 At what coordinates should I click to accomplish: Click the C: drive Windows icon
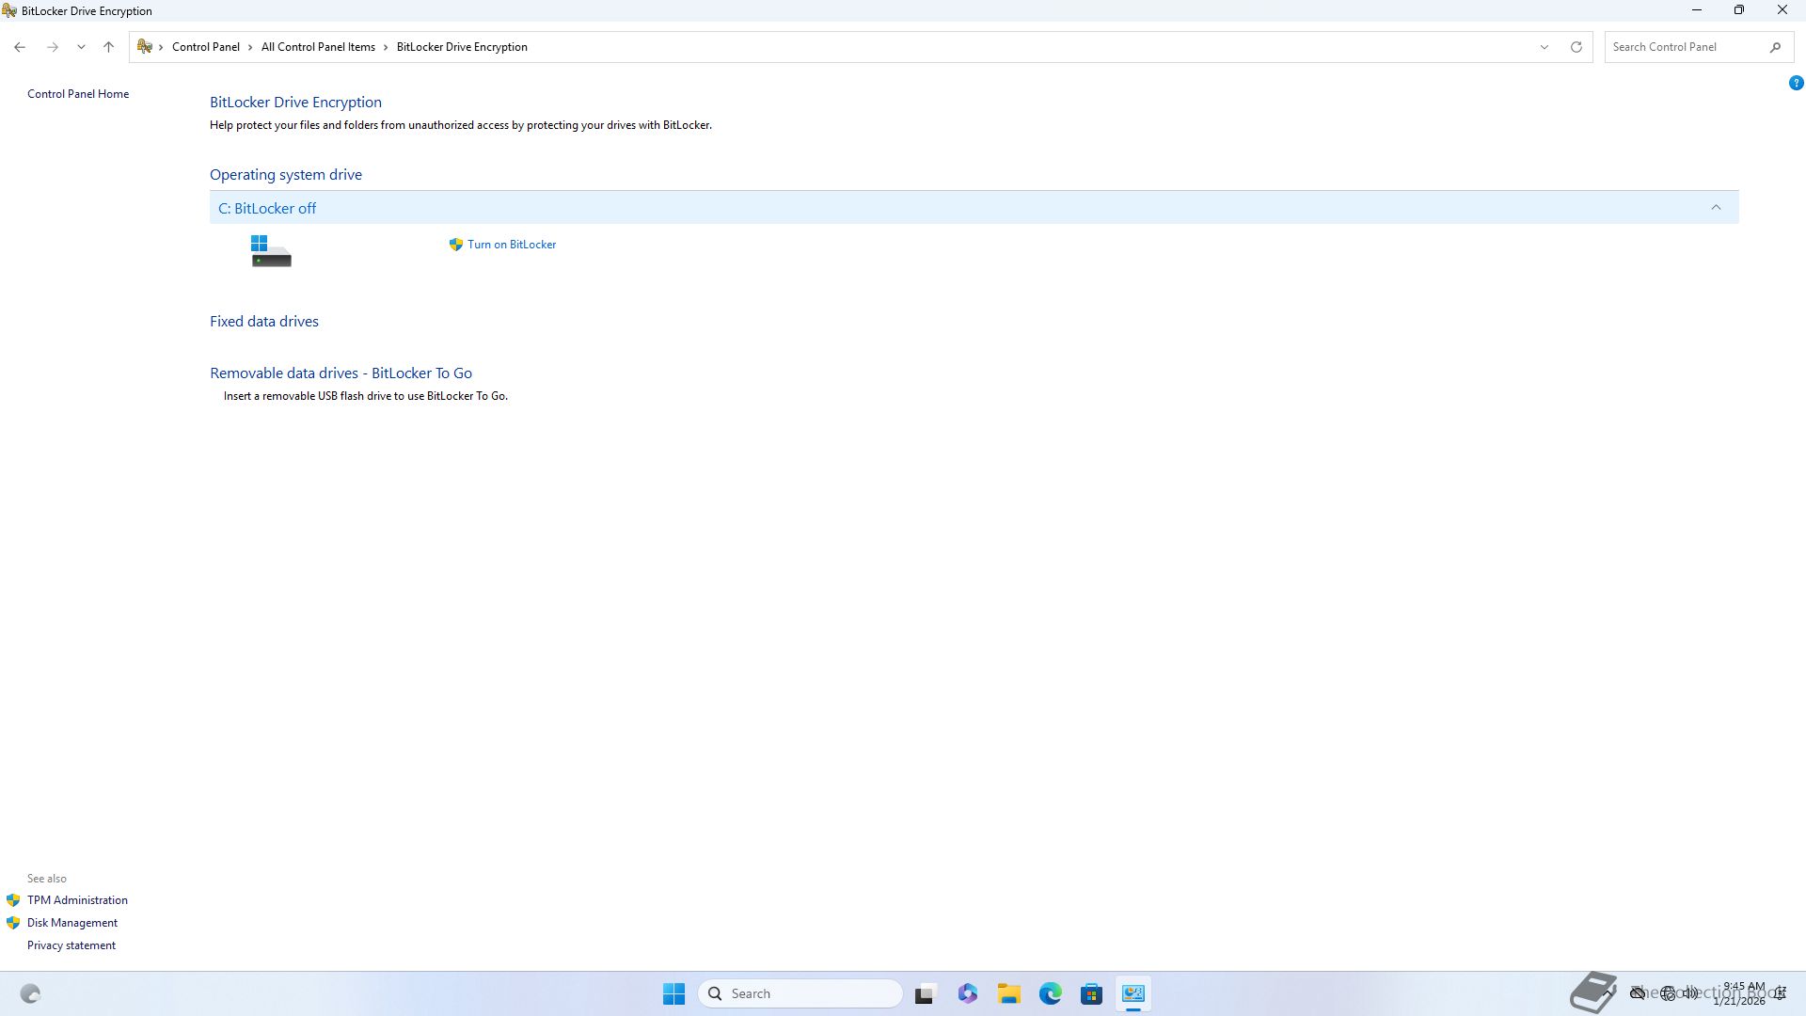(271, 251)
